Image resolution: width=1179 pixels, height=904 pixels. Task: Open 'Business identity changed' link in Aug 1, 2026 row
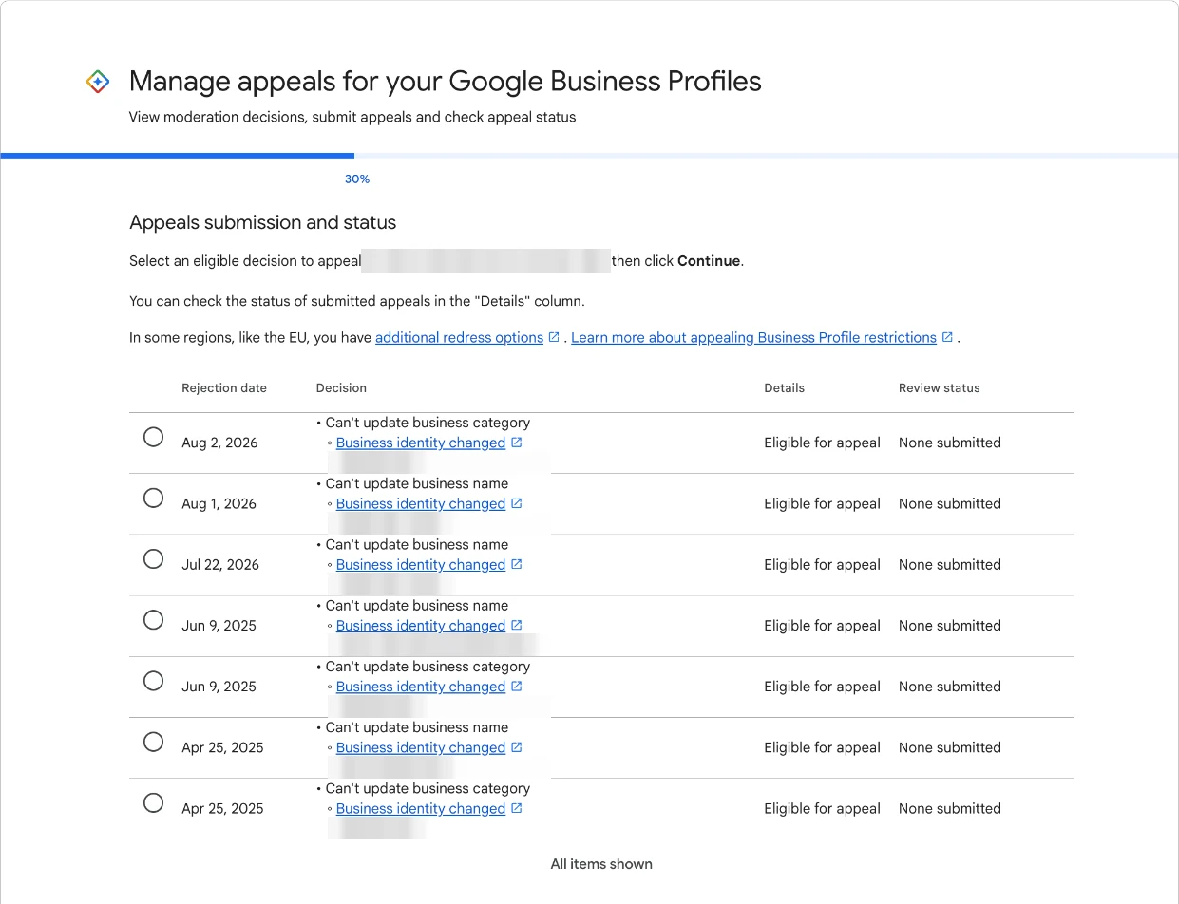click(x=421, y=503)
